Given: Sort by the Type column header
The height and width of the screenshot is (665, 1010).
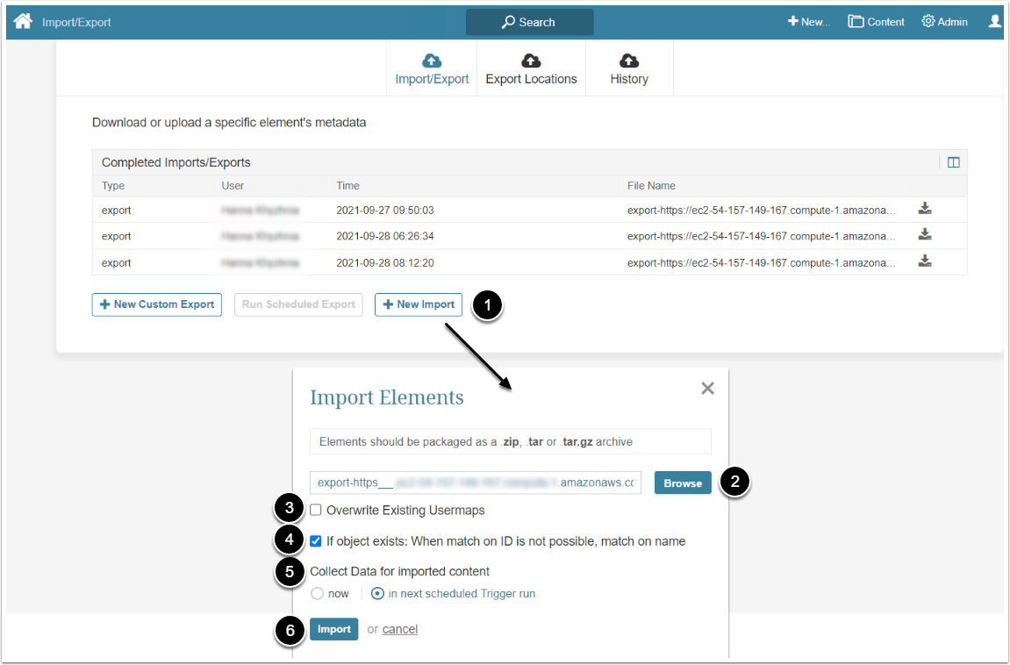Looking at the screenshot, I should [x=112, y=185].
